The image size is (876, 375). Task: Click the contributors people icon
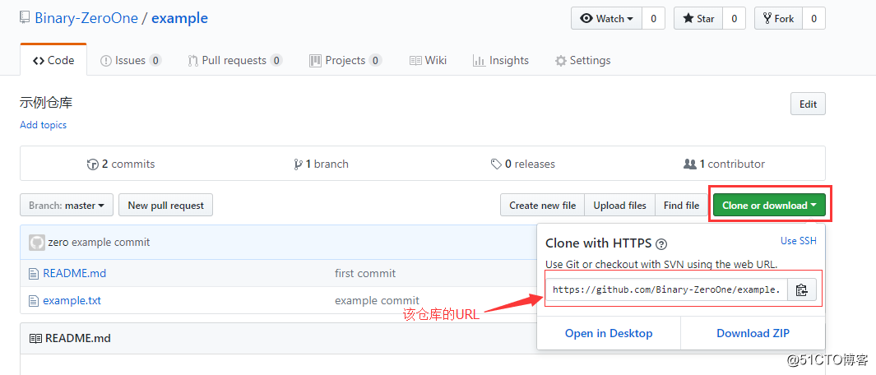[690, 164]
